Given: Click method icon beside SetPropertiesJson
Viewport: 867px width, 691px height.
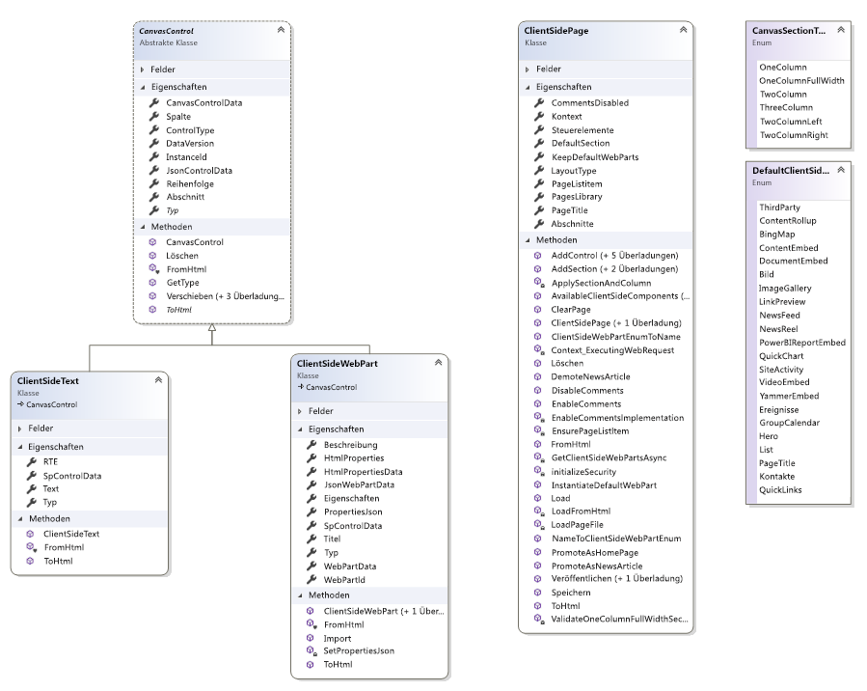Looking at the screenshot, I should [x=311, y=651].
